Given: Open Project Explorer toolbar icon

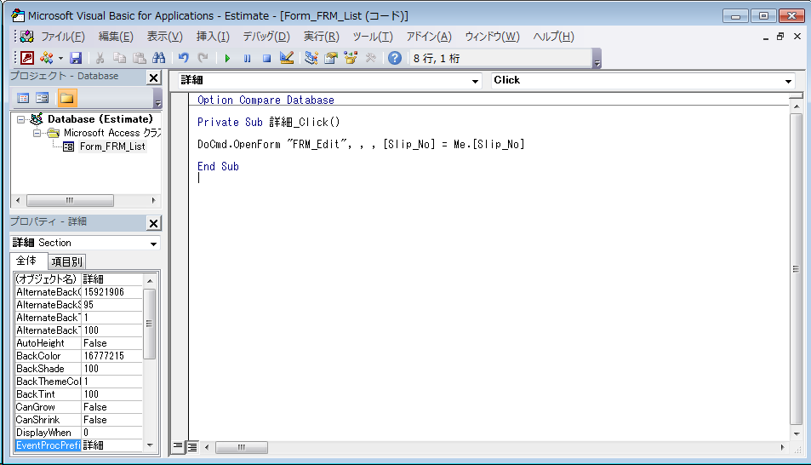Looking at the screenshot, I should [x=311, y=58].
